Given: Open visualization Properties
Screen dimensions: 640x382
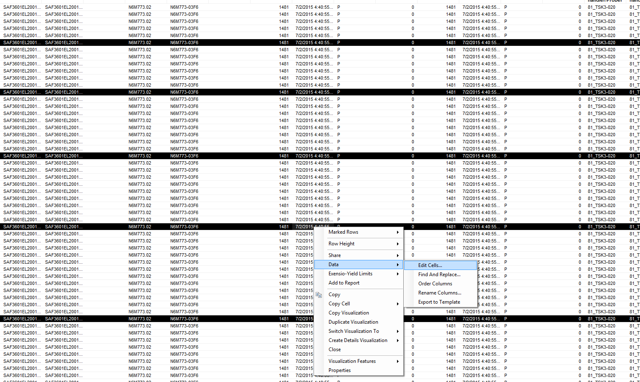Looking at the screenshot, I should [x=339, y=370].
